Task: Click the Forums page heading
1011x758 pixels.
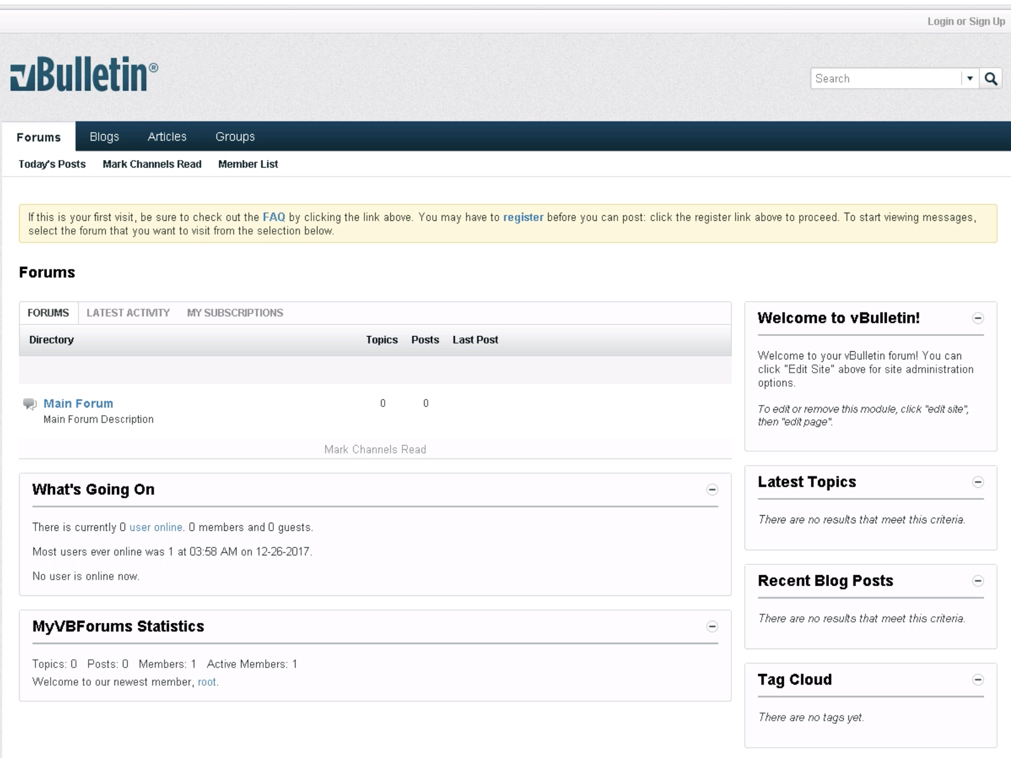Action: click(47, 273)
